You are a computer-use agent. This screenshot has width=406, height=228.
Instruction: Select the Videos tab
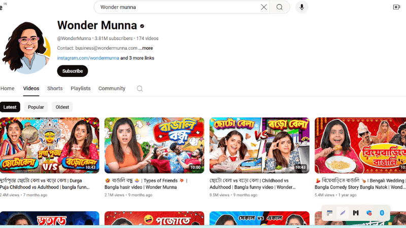click(31, 88)
